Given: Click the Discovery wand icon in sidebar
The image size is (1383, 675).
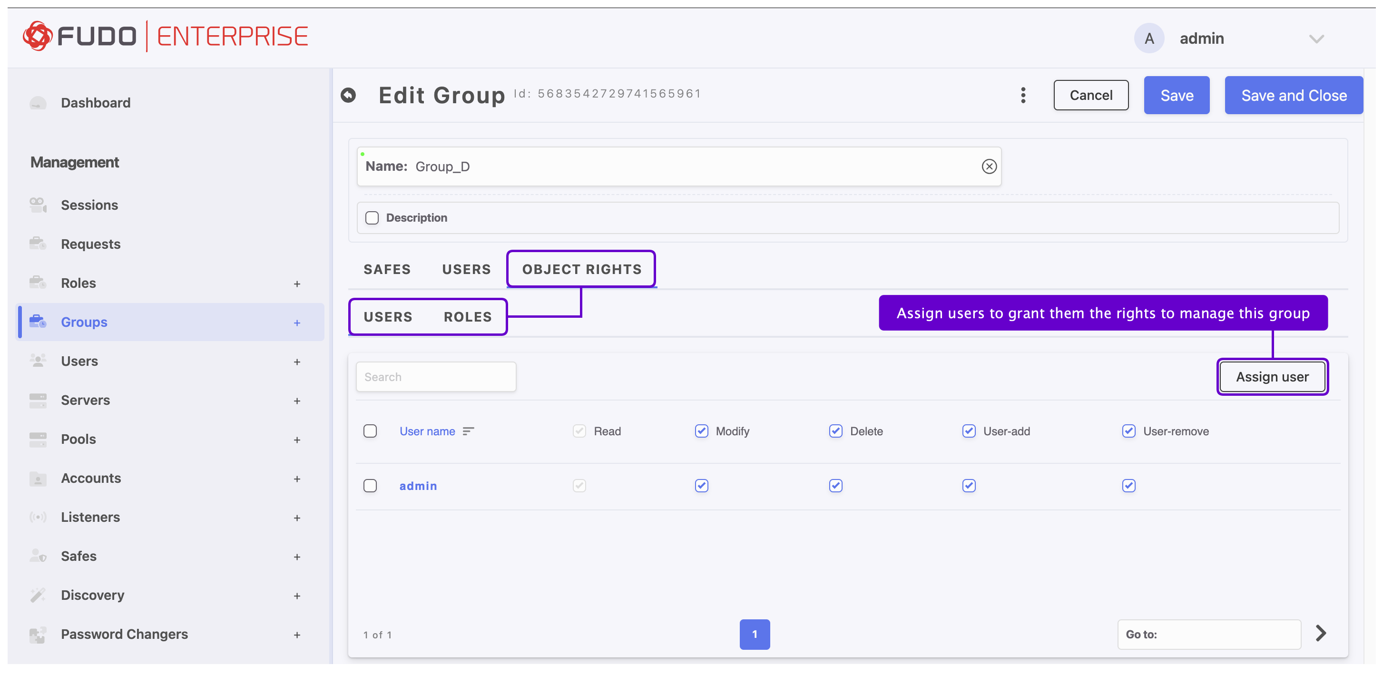Looking at the screenshot, I should tap(38, 595).
